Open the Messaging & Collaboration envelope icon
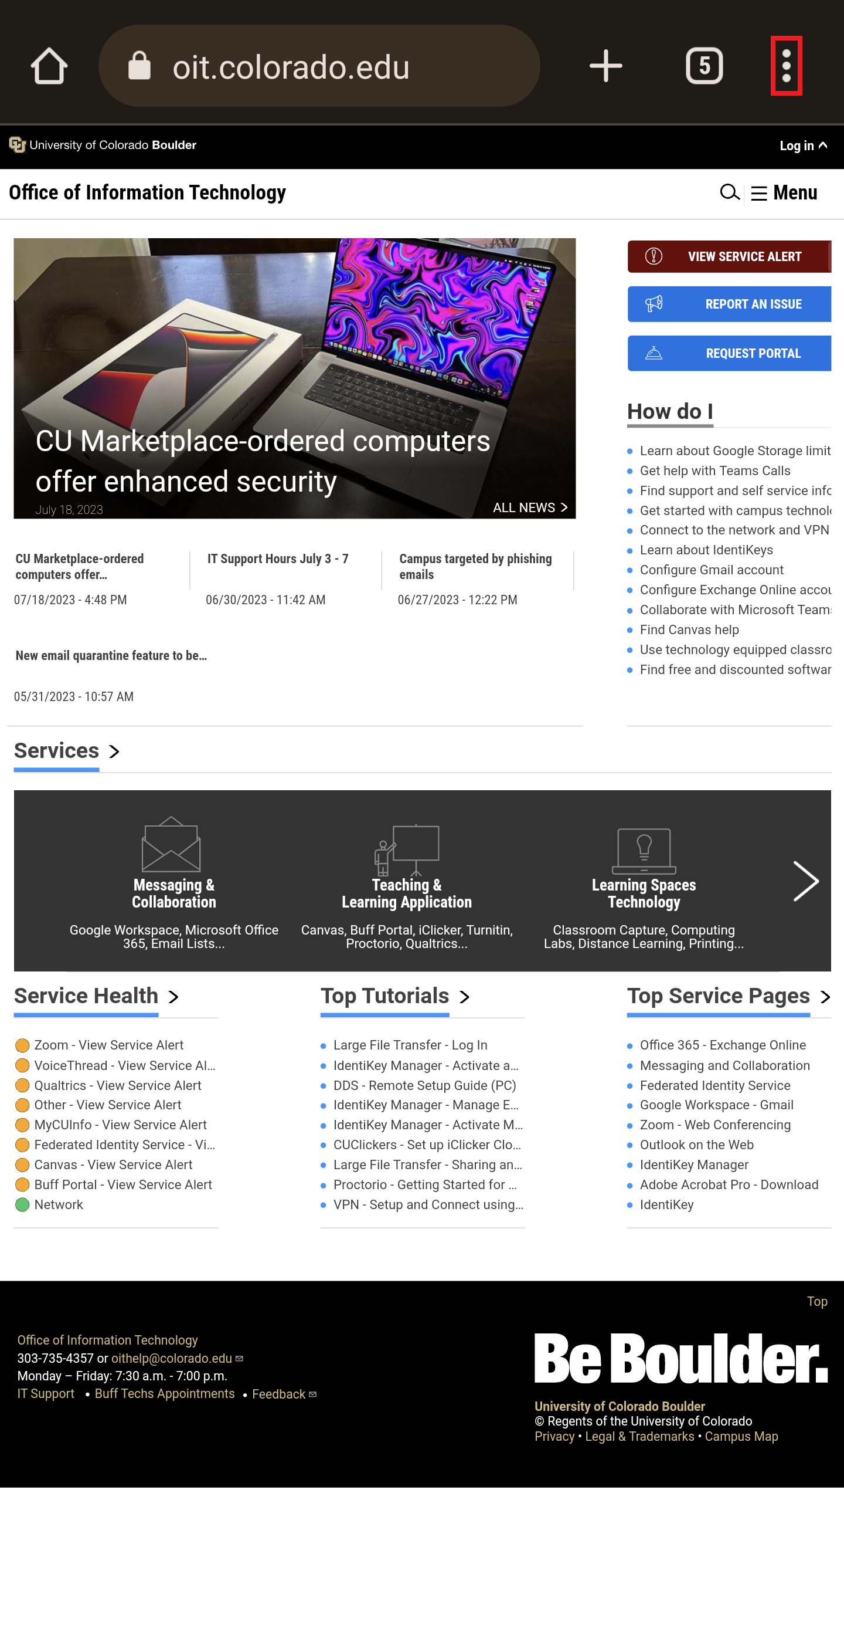This screenshot has width=844, height=1652. point(171,845)
